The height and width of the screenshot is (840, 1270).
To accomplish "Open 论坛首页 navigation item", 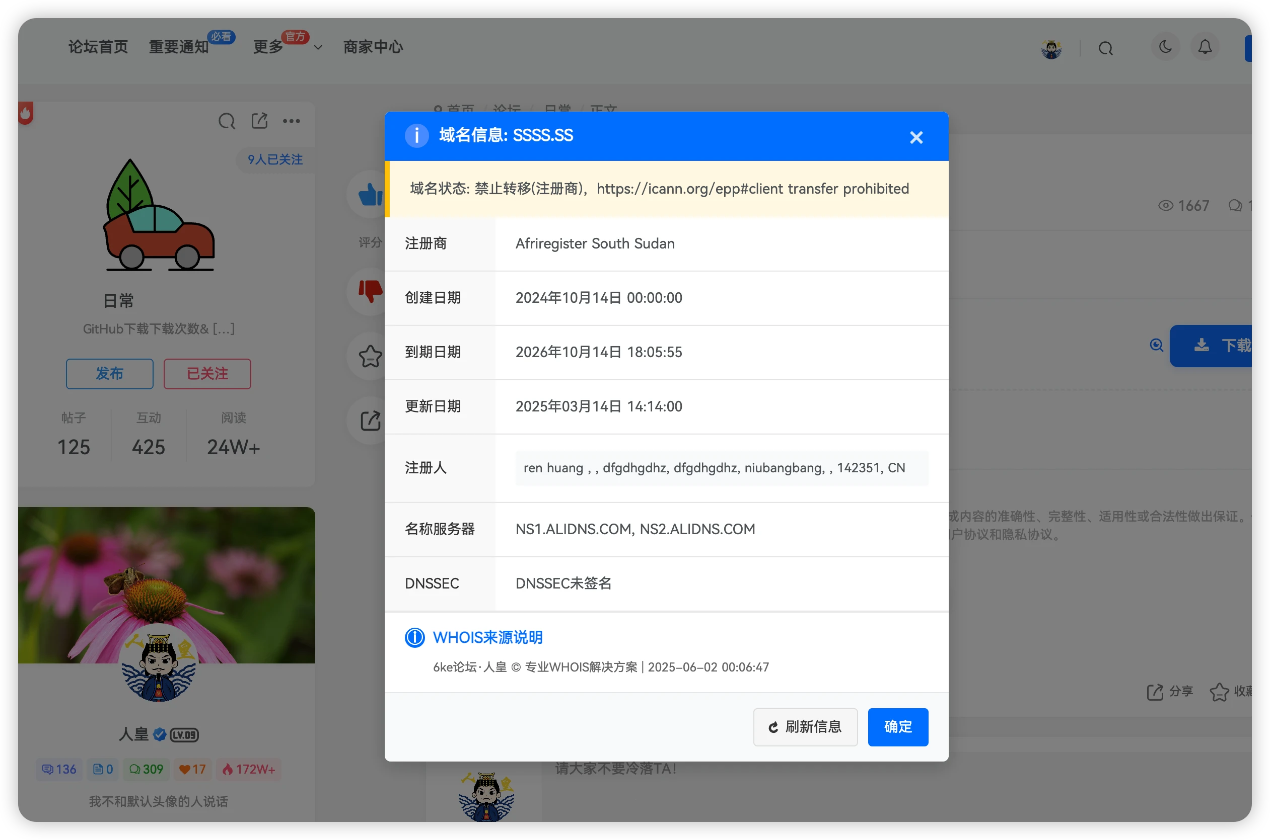I will click(98, 47).
